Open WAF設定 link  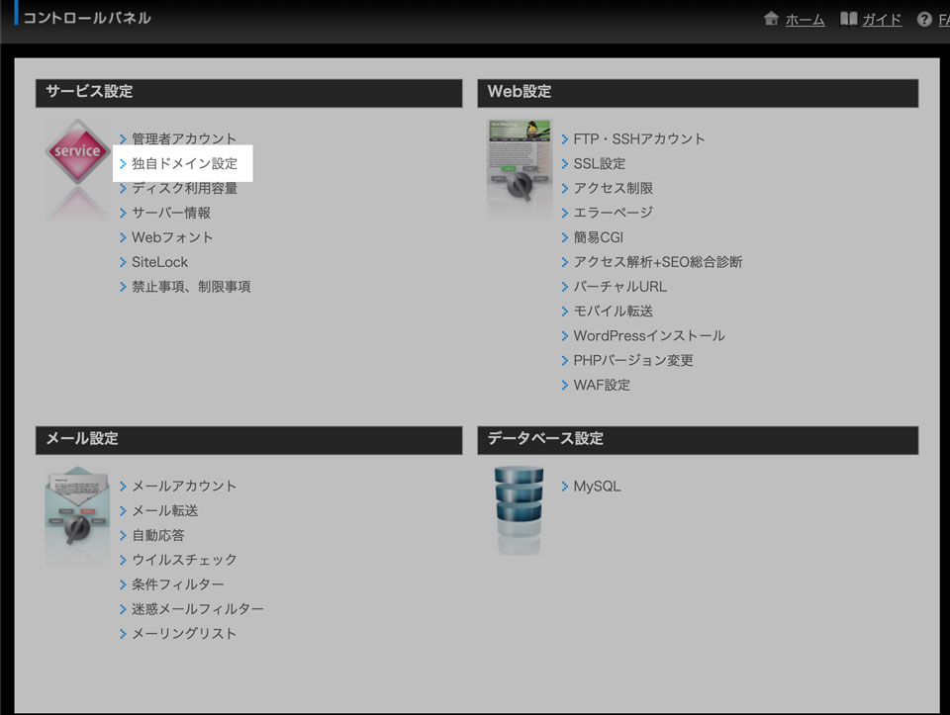[602, 385]
